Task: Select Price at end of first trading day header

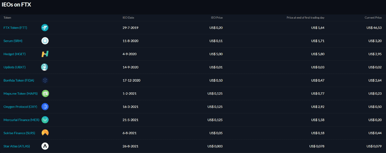Action: 306,18
